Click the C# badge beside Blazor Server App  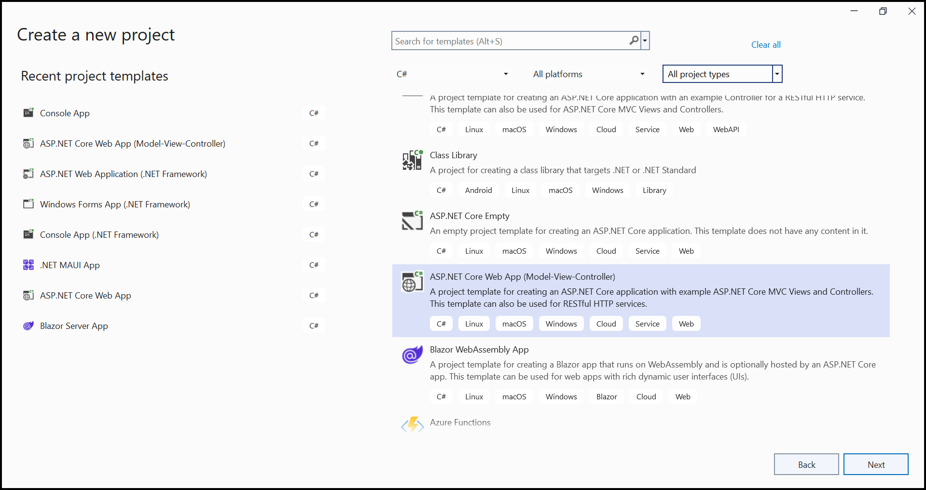314,326
